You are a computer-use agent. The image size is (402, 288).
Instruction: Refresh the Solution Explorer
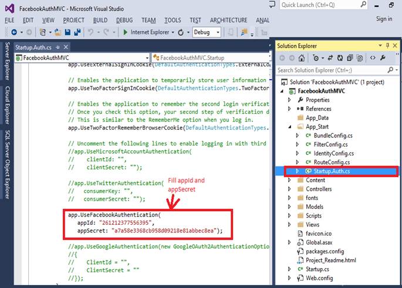click(x=340, y=58)
